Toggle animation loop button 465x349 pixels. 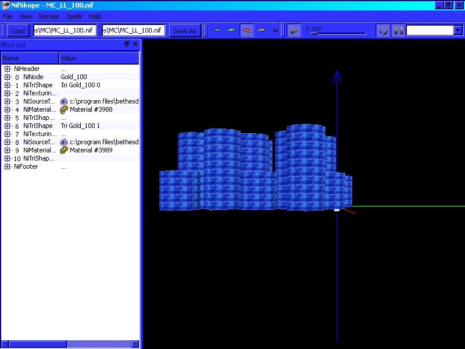coord(383,31)
